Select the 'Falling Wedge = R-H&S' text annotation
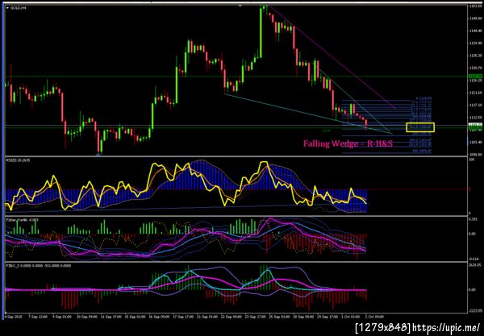 tap(348, 143)
